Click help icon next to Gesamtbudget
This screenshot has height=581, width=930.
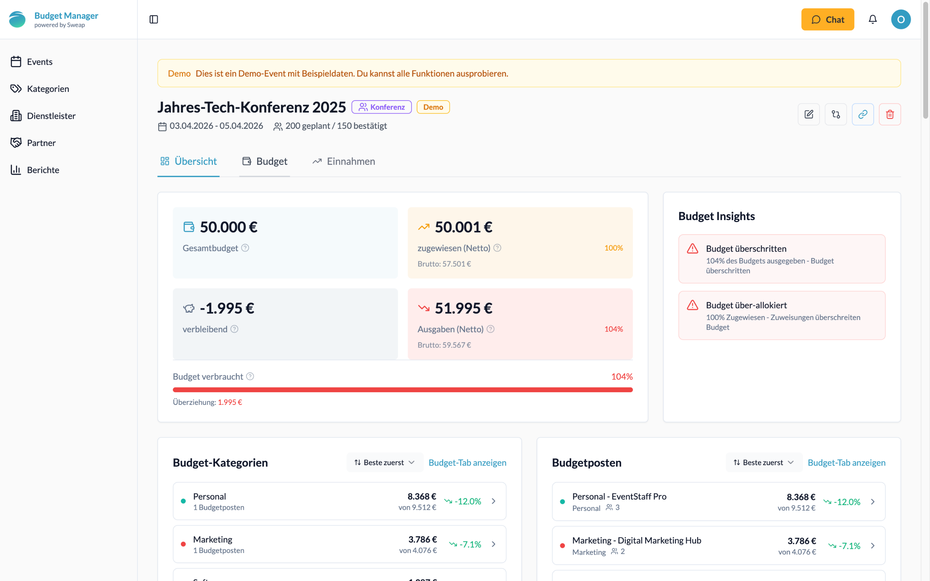(245, 248)
